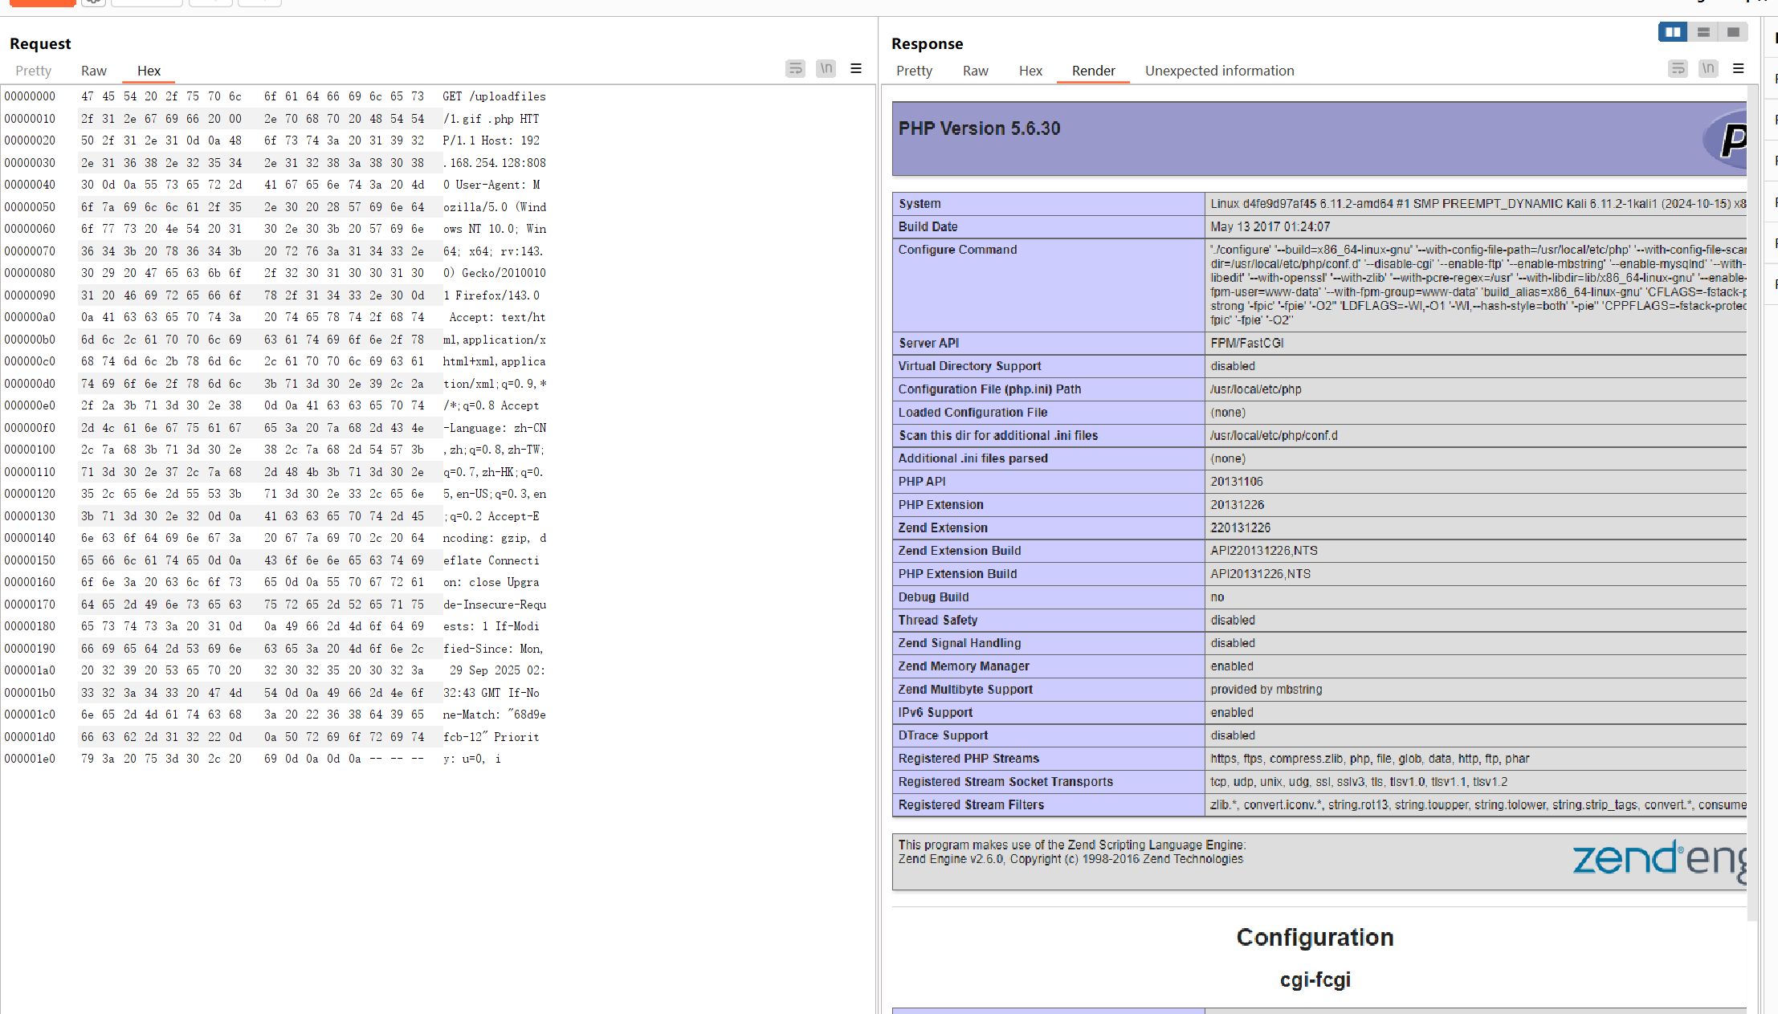Switch to combined single-pane layout
This screenshot has width=1778, height=1014.
1733,32
